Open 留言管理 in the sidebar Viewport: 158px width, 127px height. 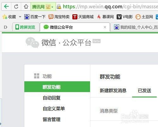[52, 119]
